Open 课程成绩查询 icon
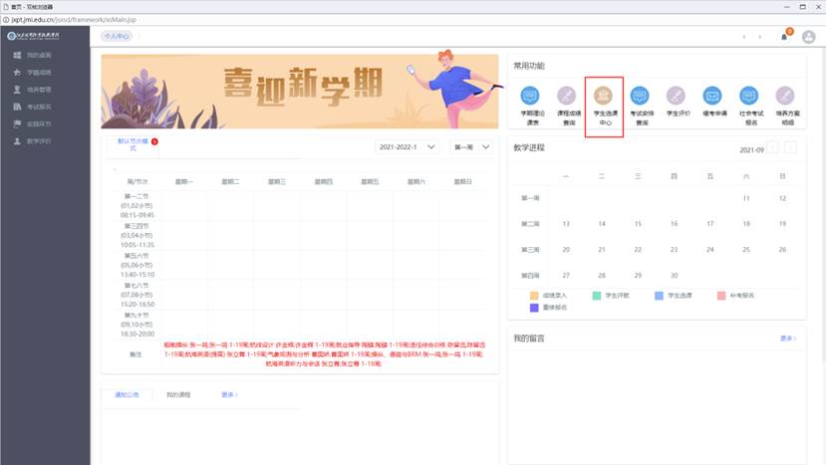This screenshot has width=826, height=465. click(x=566, y=97)
